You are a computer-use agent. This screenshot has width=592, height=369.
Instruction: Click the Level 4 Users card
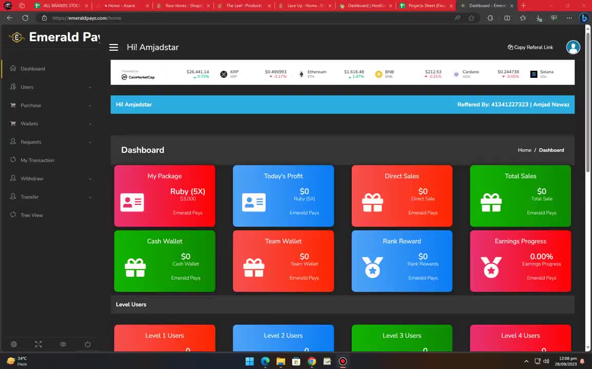(520, 338)
